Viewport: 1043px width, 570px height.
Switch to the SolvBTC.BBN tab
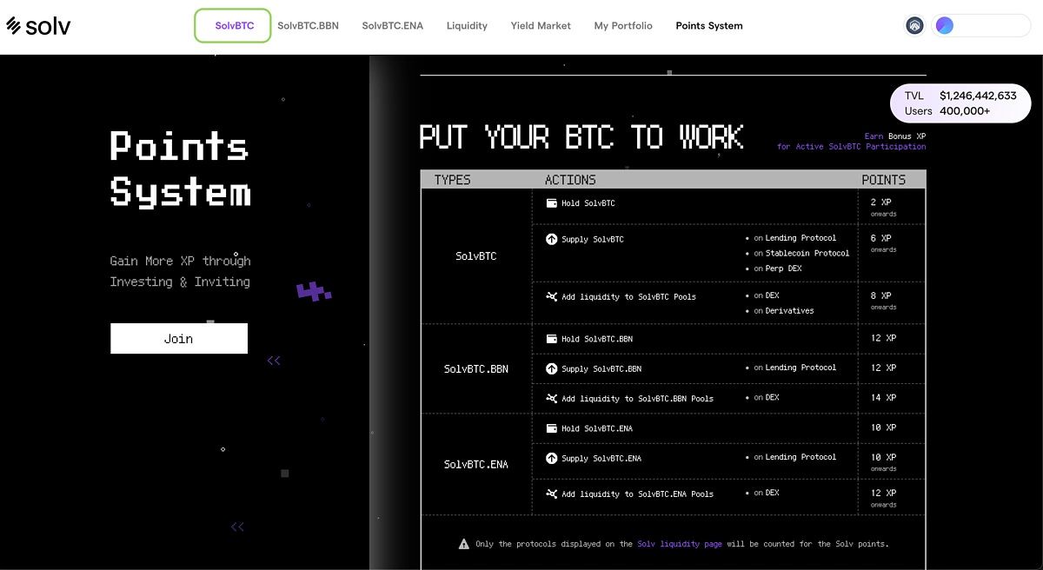click(x=308, y=26)
